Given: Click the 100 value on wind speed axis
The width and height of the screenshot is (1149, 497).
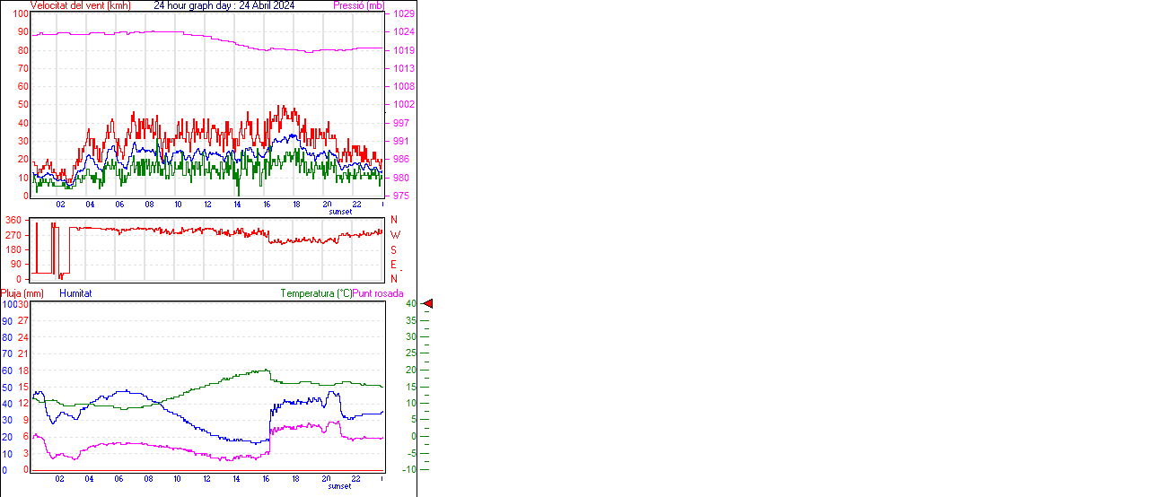Looking at the screenshot, I should (20, 14).
